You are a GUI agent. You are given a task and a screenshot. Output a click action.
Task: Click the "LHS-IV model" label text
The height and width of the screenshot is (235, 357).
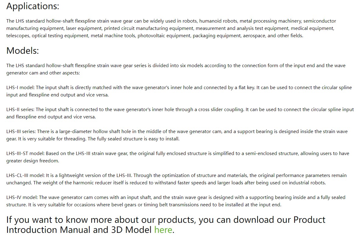coord(22,197)
